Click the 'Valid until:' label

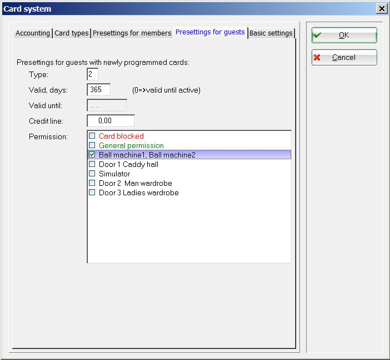click(46, 105)
